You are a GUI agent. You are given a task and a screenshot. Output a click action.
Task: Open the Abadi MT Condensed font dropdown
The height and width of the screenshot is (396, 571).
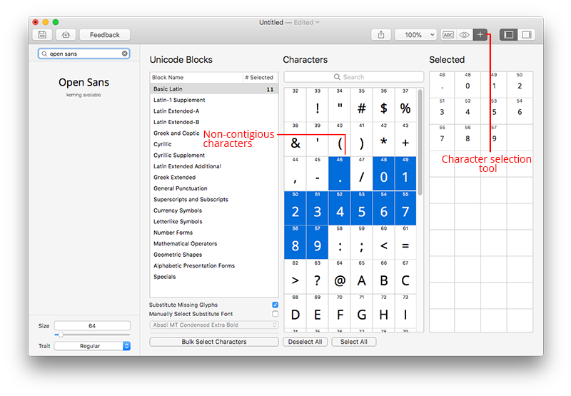click(x=213, y=325)
